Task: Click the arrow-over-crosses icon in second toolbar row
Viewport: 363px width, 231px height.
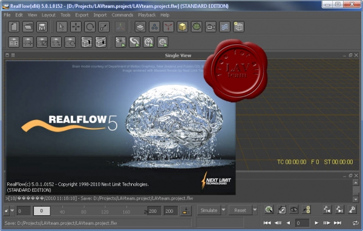Action: coord(28,42)
